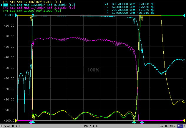186x128 pixels.
Task: Click the filled cyan marker 1 indicator on bottom axis
Action: pos(33,122)
